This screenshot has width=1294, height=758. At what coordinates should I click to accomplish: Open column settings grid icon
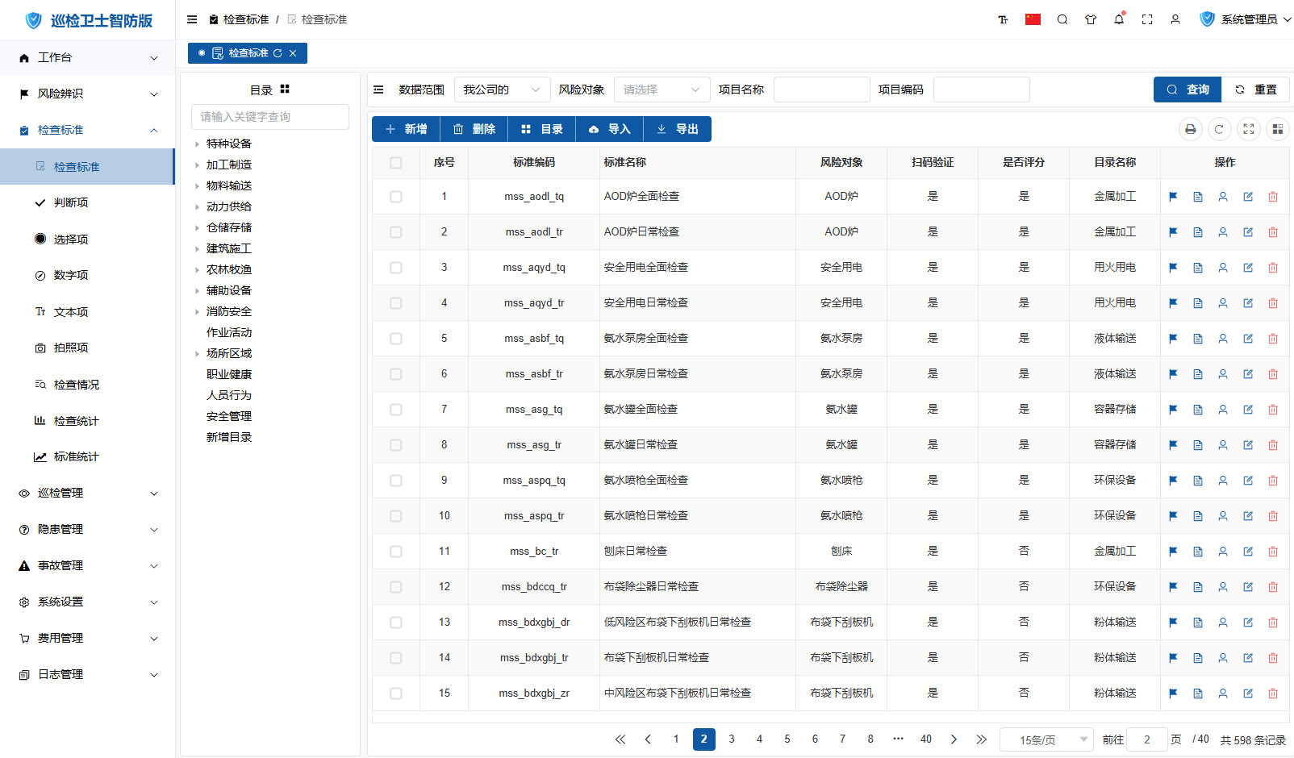tap(1278, 129)
